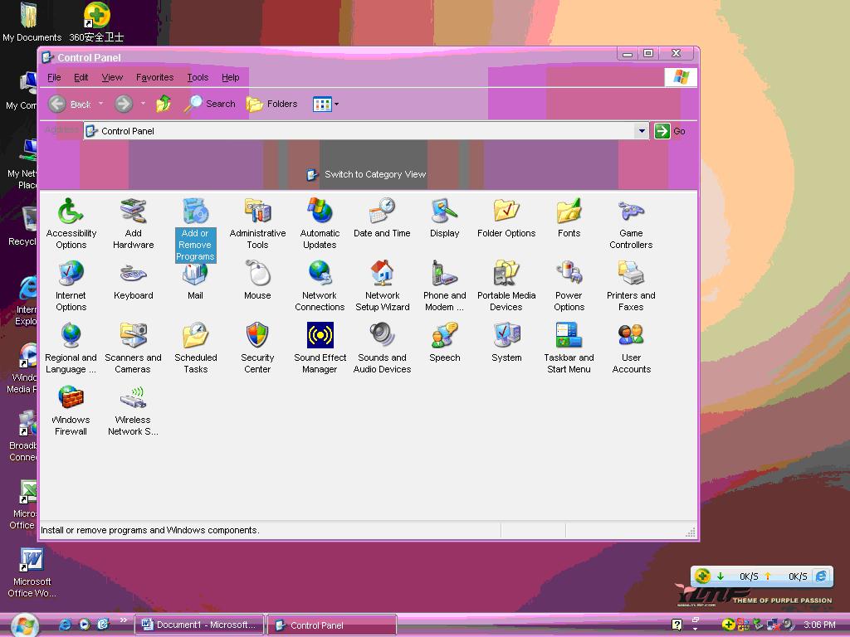Click the Back navigation button
850x637 pixels.
point(69,104)
